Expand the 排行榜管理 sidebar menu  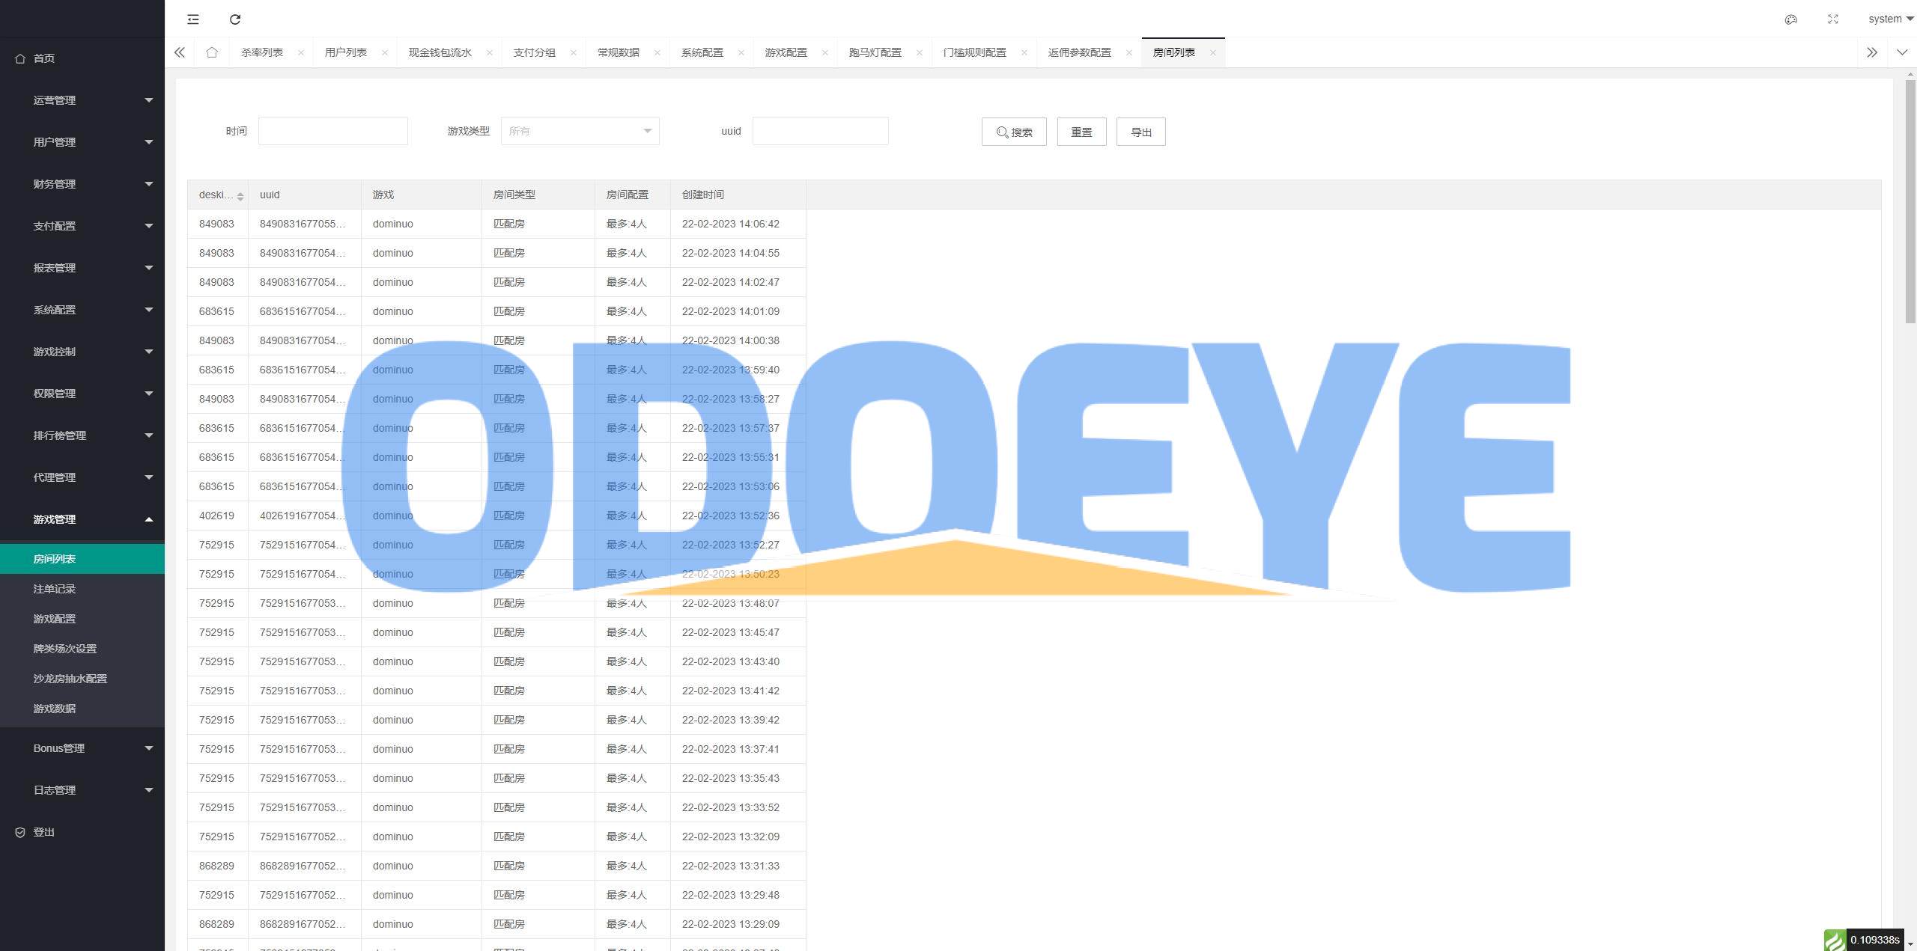click(82, 435)
